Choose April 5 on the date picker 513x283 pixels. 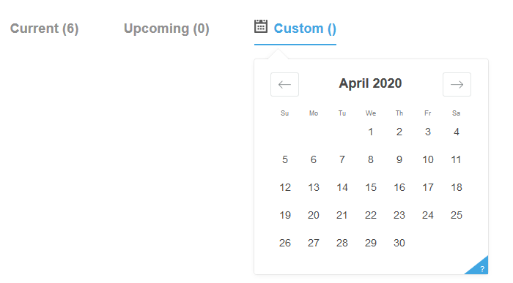coord(285,159)
